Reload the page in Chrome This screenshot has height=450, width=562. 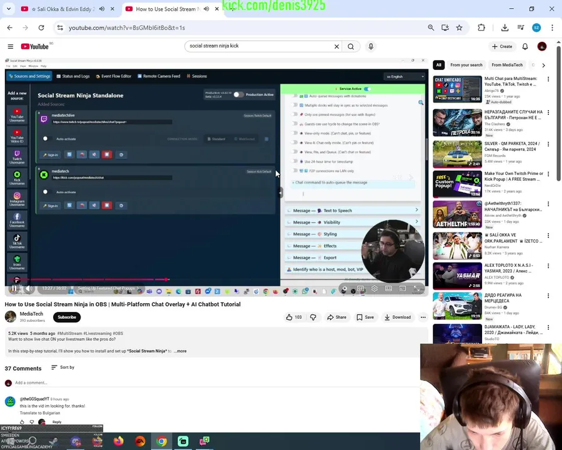(x=41, y=27)
